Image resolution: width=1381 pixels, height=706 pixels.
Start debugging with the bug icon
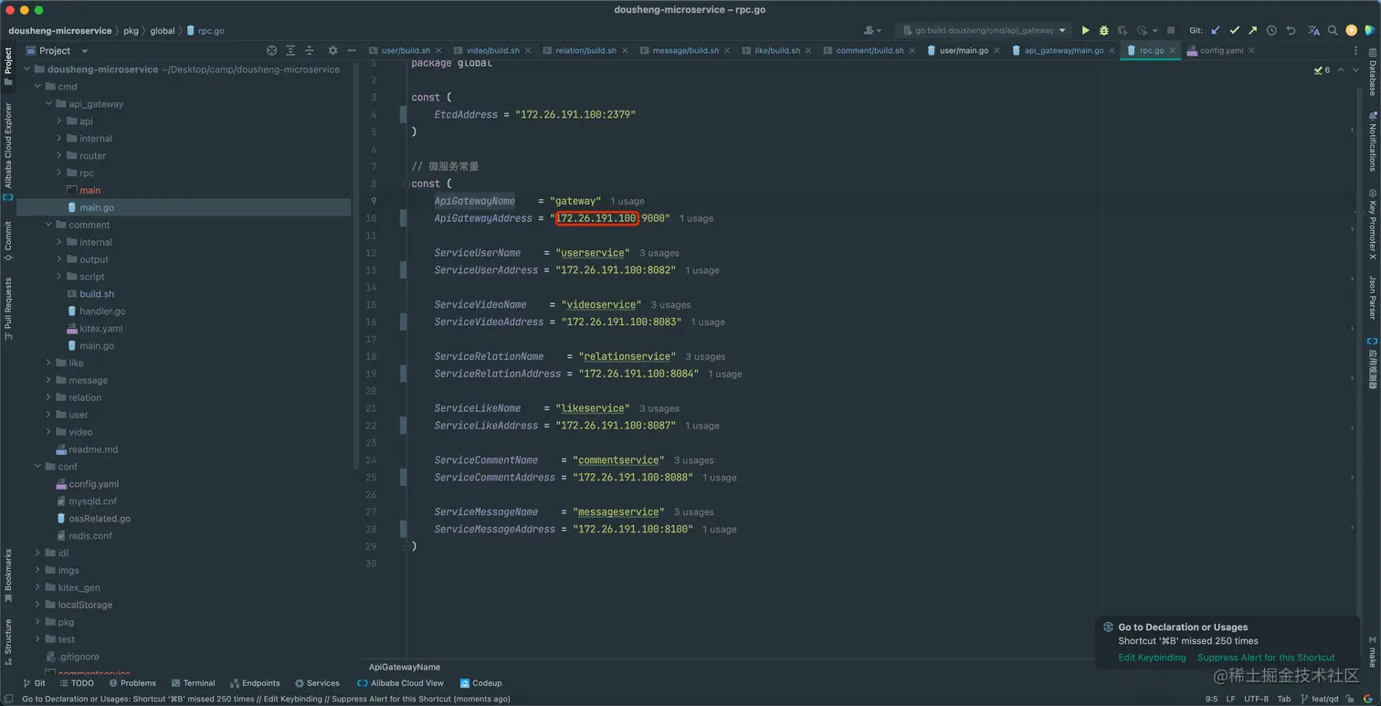tap(1103, 30)
